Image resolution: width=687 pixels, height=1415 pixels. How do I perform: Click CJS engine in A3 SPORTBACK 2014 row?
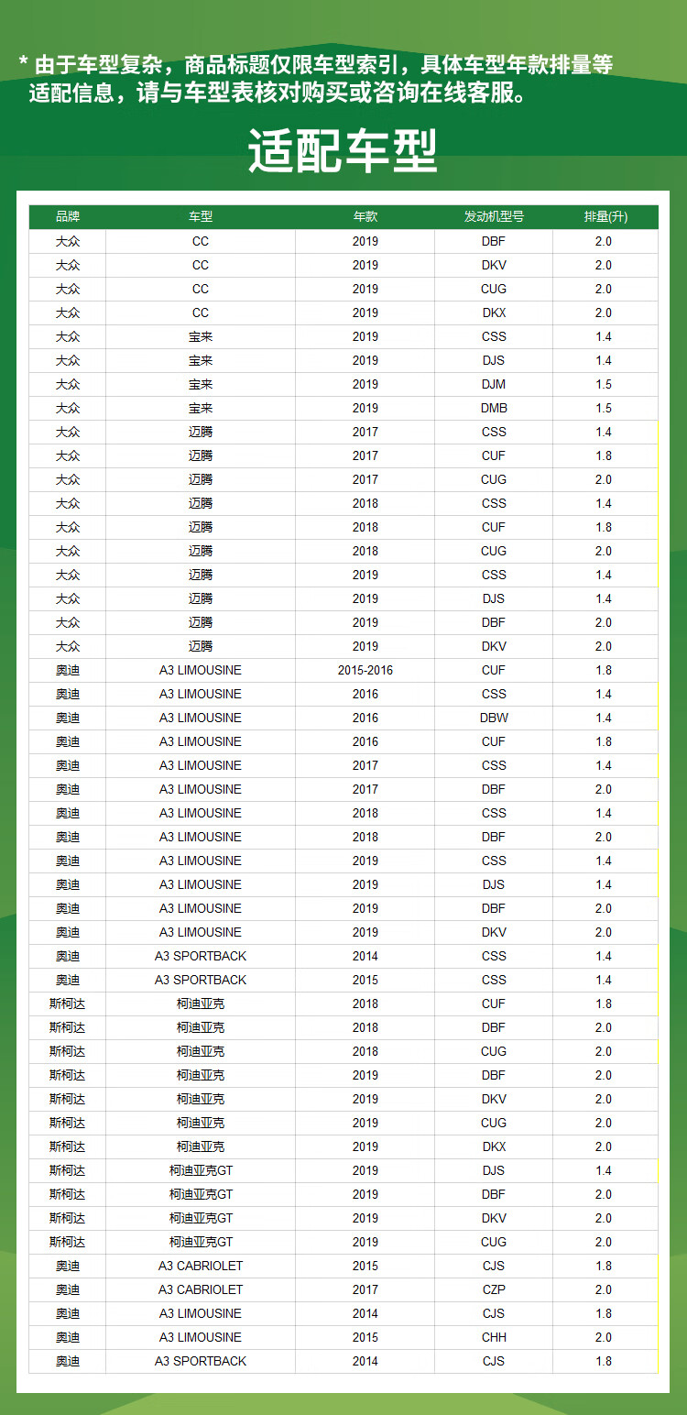tap(494, 1361)
